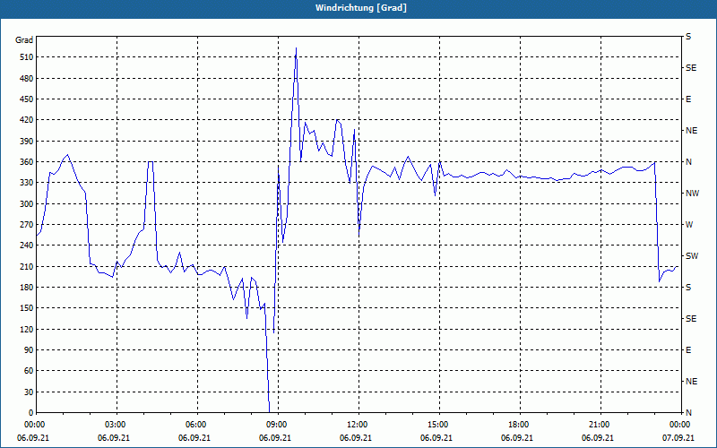Click the N compass label on the 0 baseline

tap(688, 413)
